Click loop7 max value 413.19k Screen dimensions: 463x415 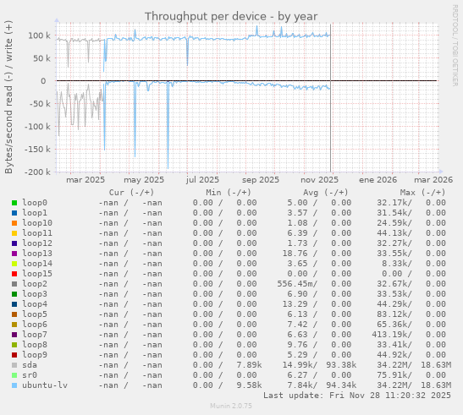(x=389, y=335)
